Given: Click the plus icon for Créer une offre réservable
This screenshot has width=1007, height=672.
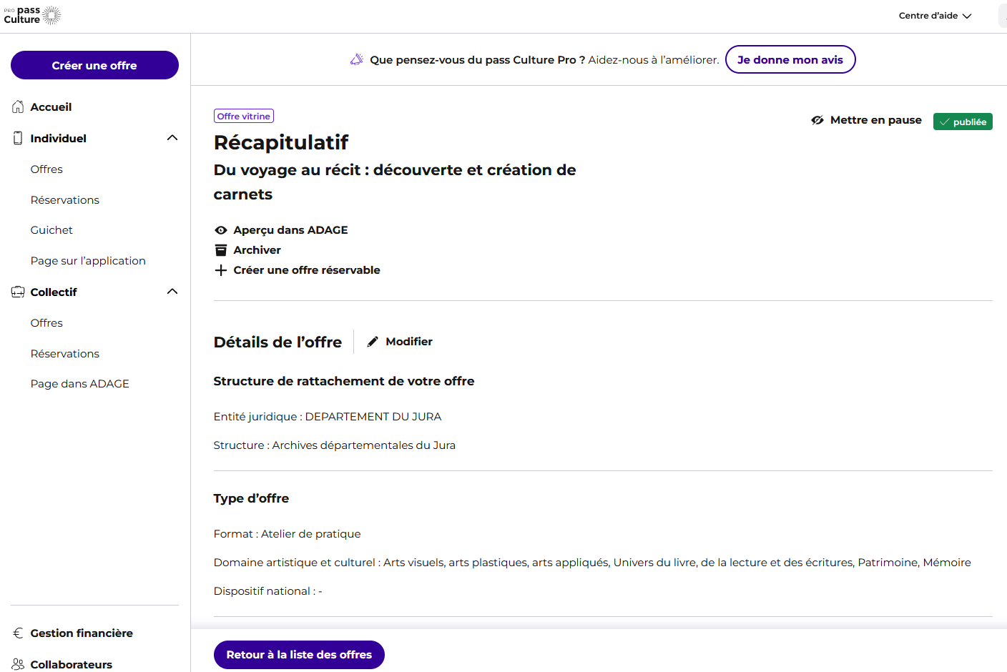Looking at the screenshot, I should point(221,270).
